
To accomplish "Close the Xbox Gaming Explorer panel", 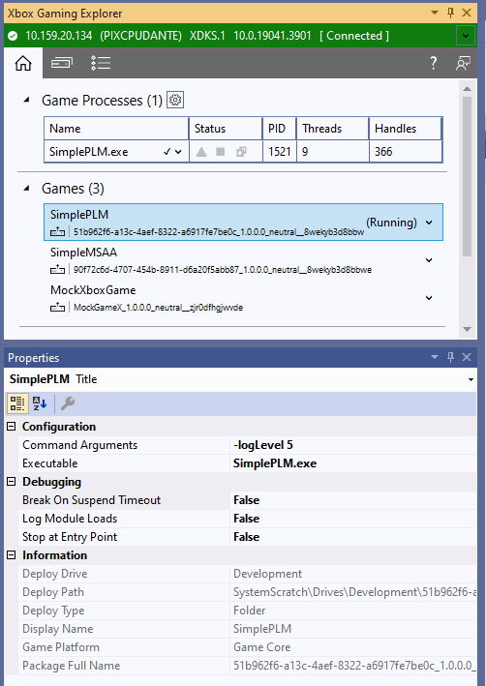I will (467, 13).
